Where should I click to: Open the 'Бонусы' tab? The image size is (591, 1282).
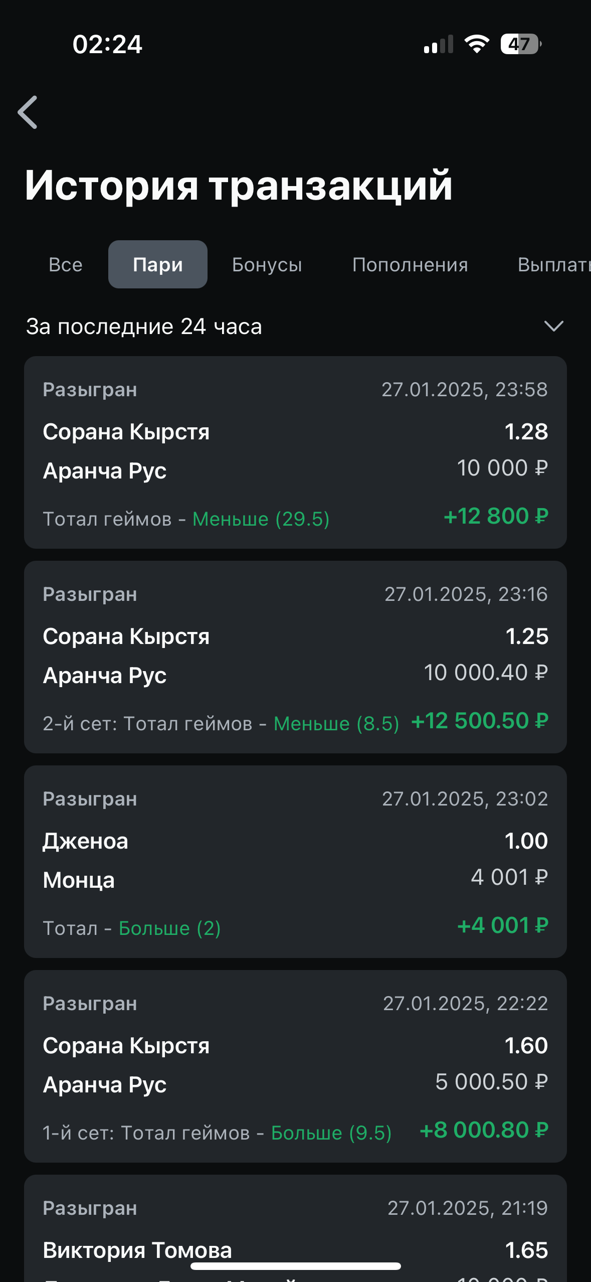pos(267,264)
